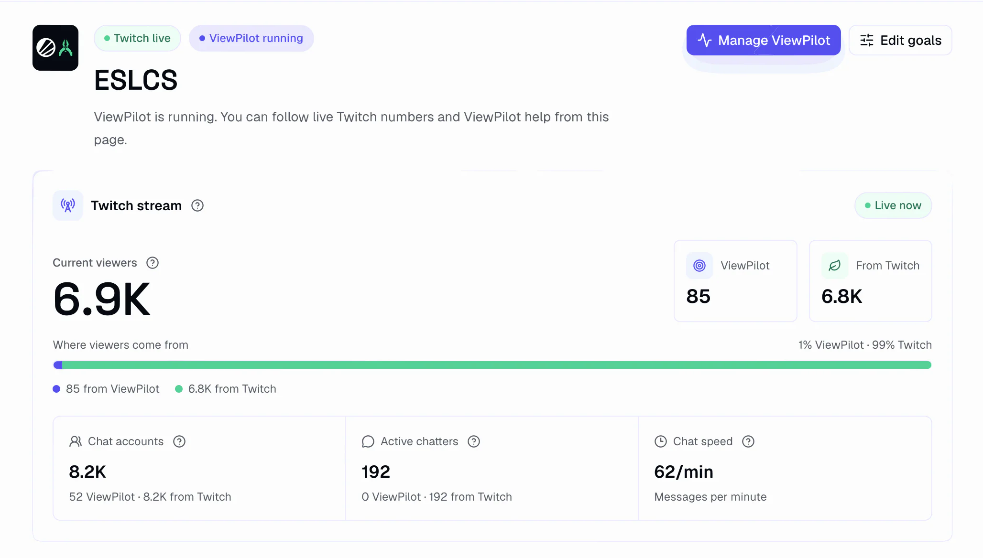The height and width of the screenshot is (558, 983).
Task: Click the ViewPilot running status badge
Action: (251, 38)
